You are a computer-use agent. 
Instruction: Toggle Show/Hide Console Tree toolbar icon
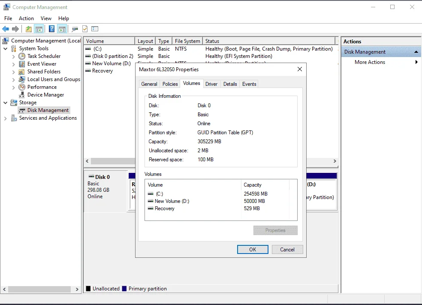point(39,29)
